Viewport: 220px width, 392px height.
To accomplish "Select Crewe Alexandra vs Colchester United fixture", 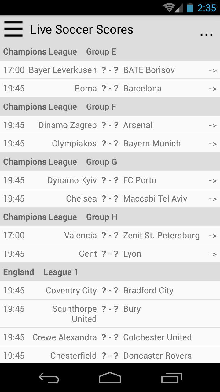I will (x=110, y=337).
